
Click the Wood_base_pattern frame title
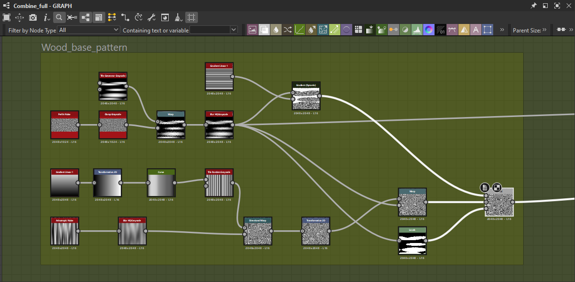(x=84, y=47)
